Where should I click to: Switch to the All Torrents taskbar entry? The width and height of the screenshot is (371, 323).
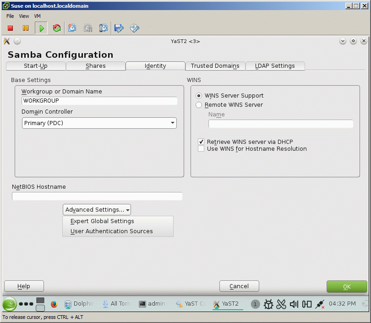pos(117,304)
